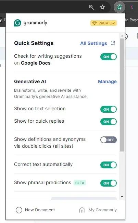The width and height of the screenshot is (138, 223).
Task: Toggle Correct text automatically switch
Action: click(x=109, y=165)
